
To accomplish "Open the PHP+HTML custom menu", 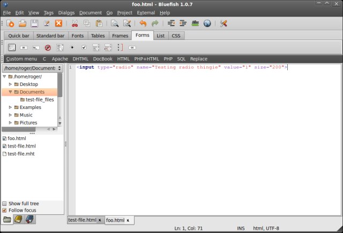I will 146,59.
